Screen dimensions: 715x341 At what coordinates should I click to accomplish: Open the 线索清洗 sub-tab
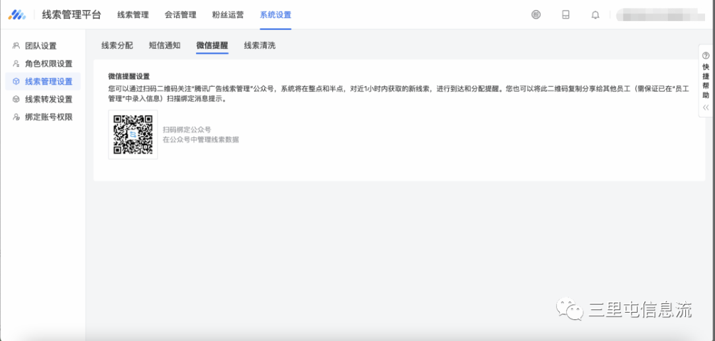(260, 45)
